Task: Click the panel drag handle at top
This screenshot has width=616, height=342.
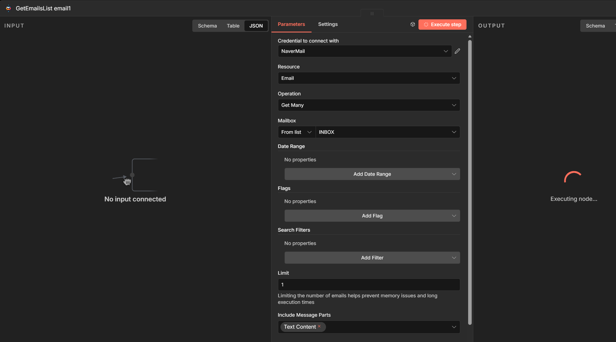Action: pos(372,13)
